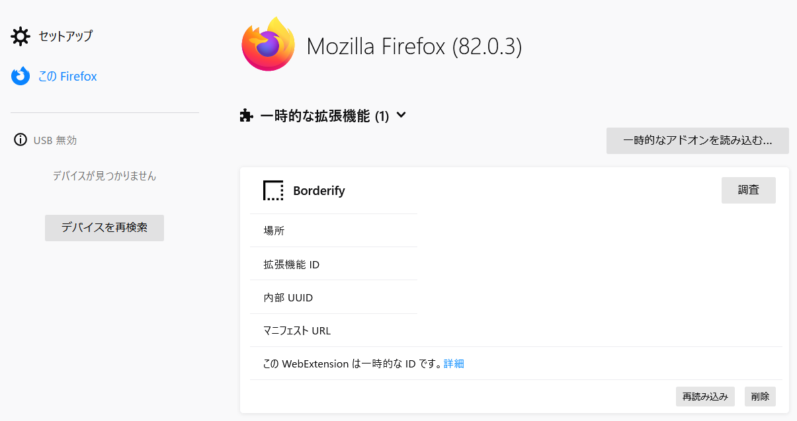This screenshot has height=421, width=797.
Task: Remove Borderify with the 削除 button
Action: point(760,397)
